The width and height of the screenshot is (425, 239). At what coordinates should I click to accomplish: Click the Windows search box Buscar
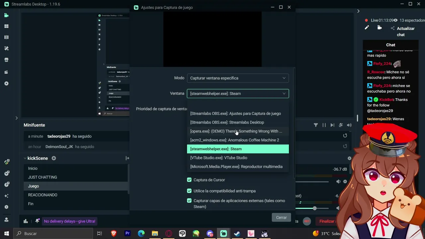pos(53,233)
